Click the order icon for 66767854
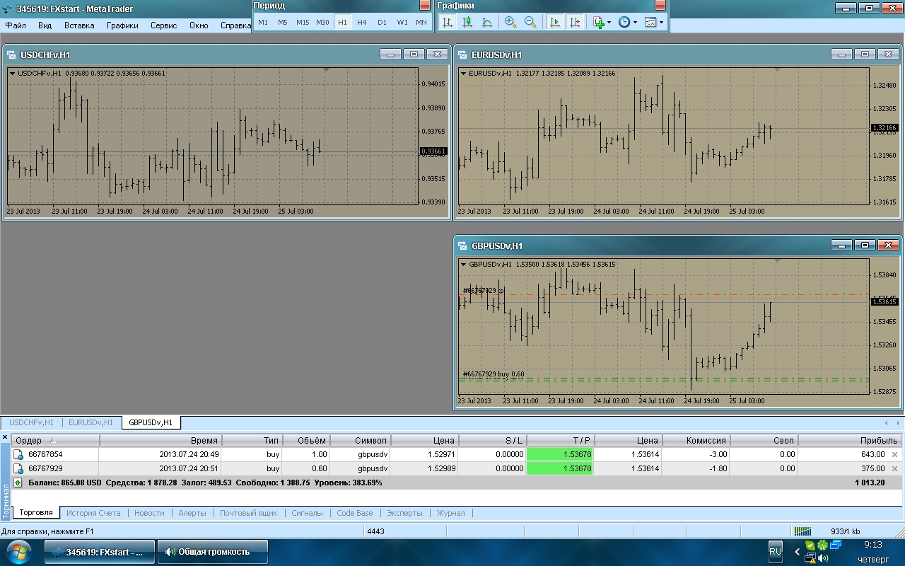Viewport: 905px width, 566px height. (x=19, y=454)
